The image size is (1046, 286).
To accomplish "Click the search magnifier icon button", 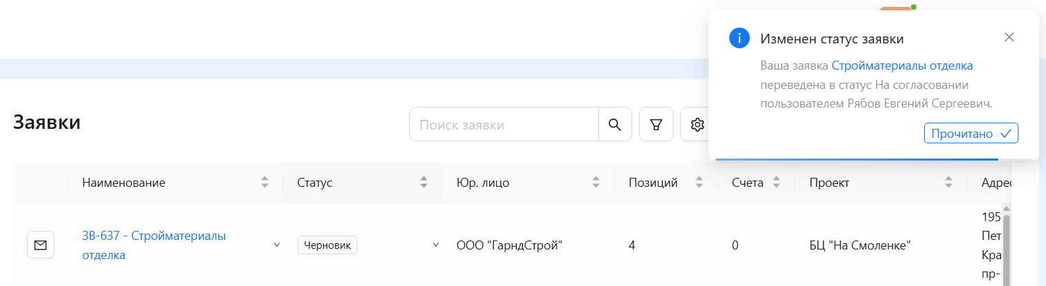I will coord(615,125).
